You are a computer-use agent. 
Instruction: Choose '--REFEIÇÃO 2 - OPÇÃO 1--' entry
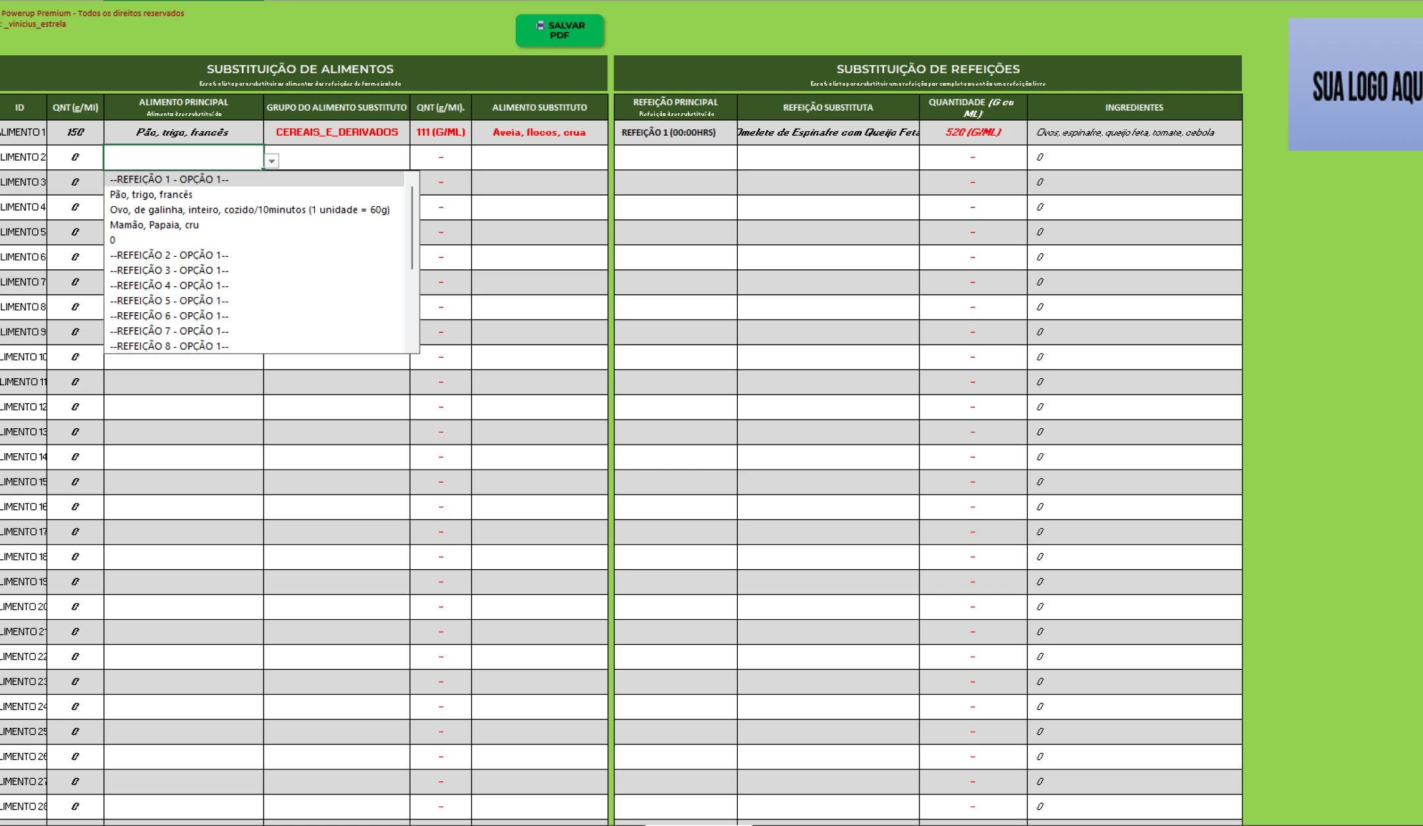(169, 255)
